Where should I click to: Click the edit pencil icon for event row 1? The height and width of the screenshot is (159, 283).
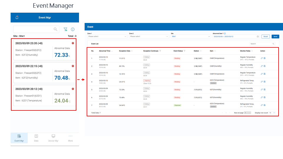(x=261, y=58)
